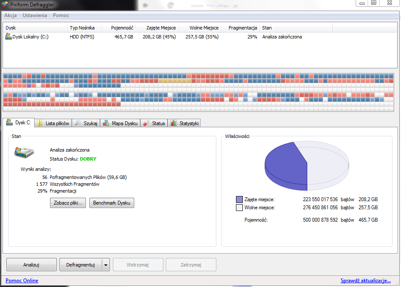Image resolution: width=401 pixels, height=287 pixels.
Task: Sort by the Pojemność column header
Action: 119,28
